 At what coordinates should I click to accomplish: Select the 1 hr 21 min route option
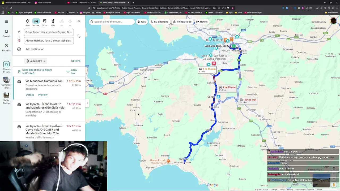[x=49, y=110]
